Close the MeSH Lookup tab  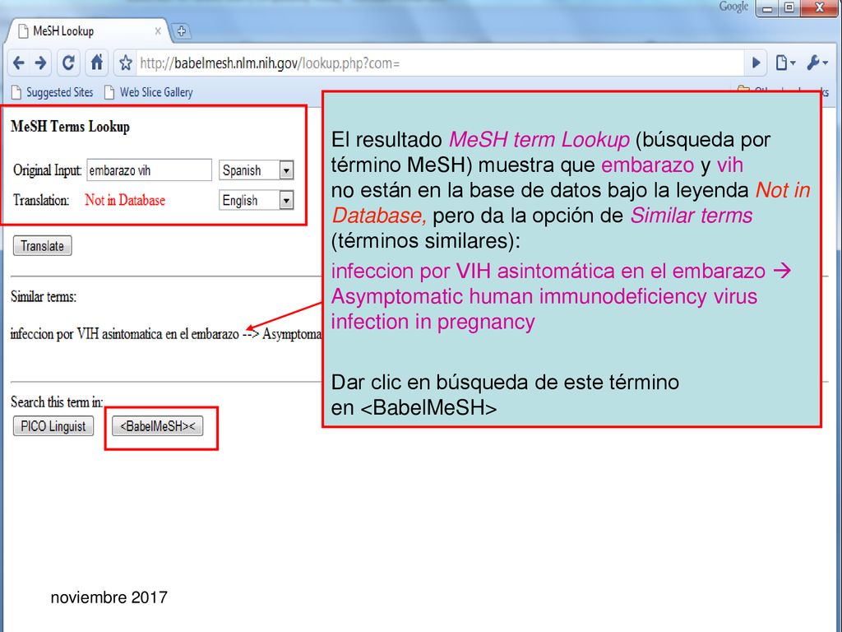[158, 31]
